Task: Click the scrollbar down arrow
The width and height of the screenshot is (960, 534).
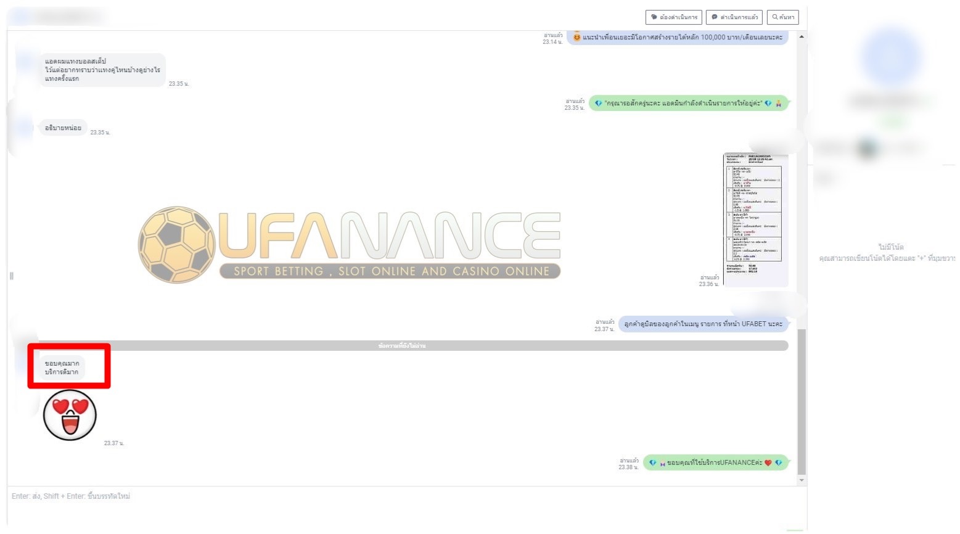Action: pos(801,480)
